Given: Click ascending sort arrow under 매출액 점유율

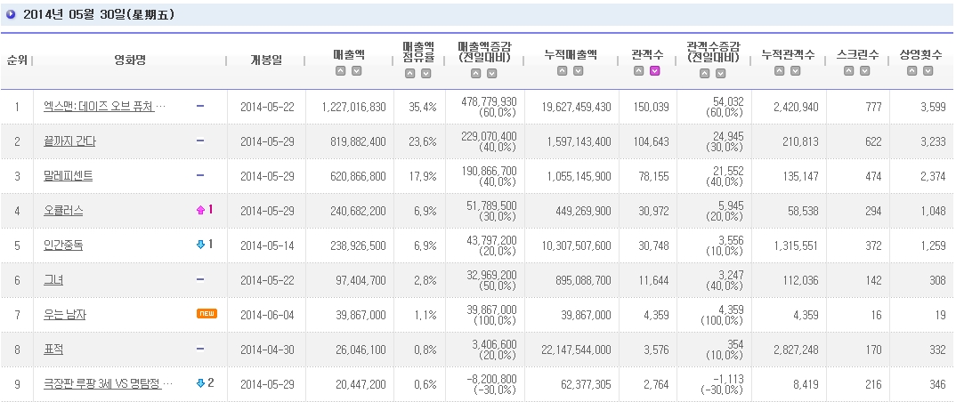Looking at the screenshot, I should click(x=411, y=74).
